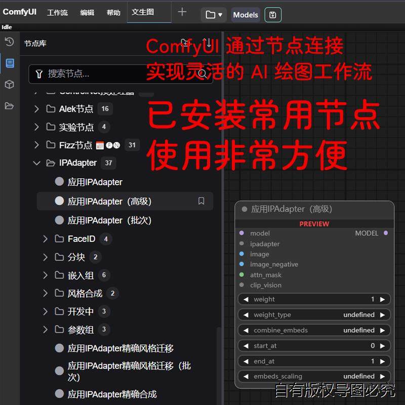Expand the 分块 folder
Image resolution: width=405 pixels, height=405 pixels.
(x=45, y=257)
